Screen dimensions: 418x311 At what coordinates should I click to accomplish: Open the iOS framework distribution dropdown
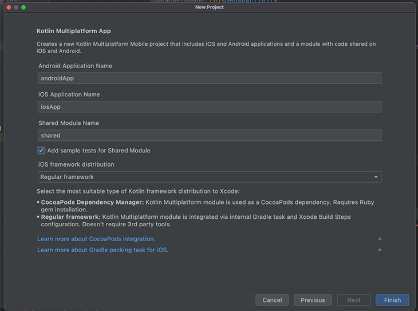click(x=210, y=177)
